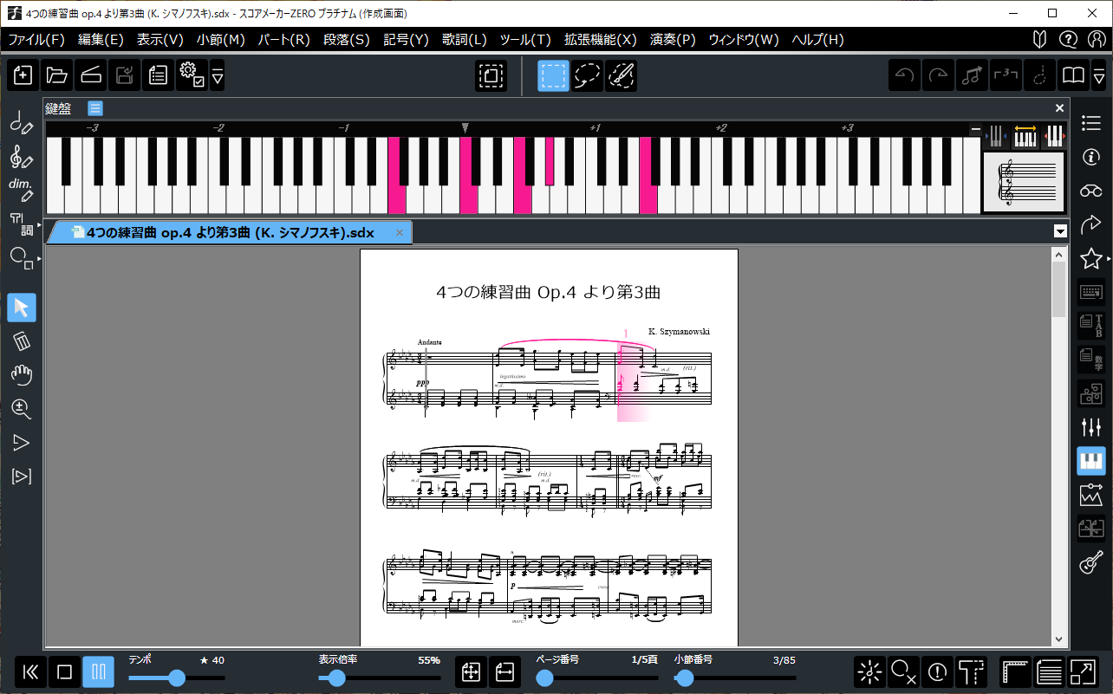This screenshot has width=1113, height=694.
Task: Adjust the テンポ slider
Action: tap(177, 678)
